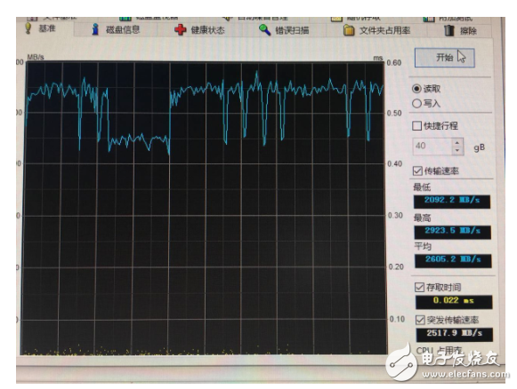Click the 0.10 ms axis tick value

pos(397,319)
